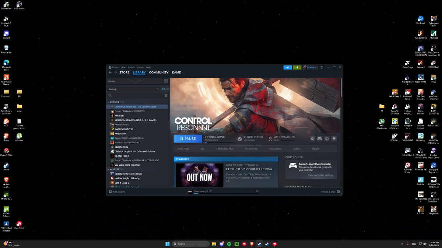Open the STORE tab

(x=124, y=72)
